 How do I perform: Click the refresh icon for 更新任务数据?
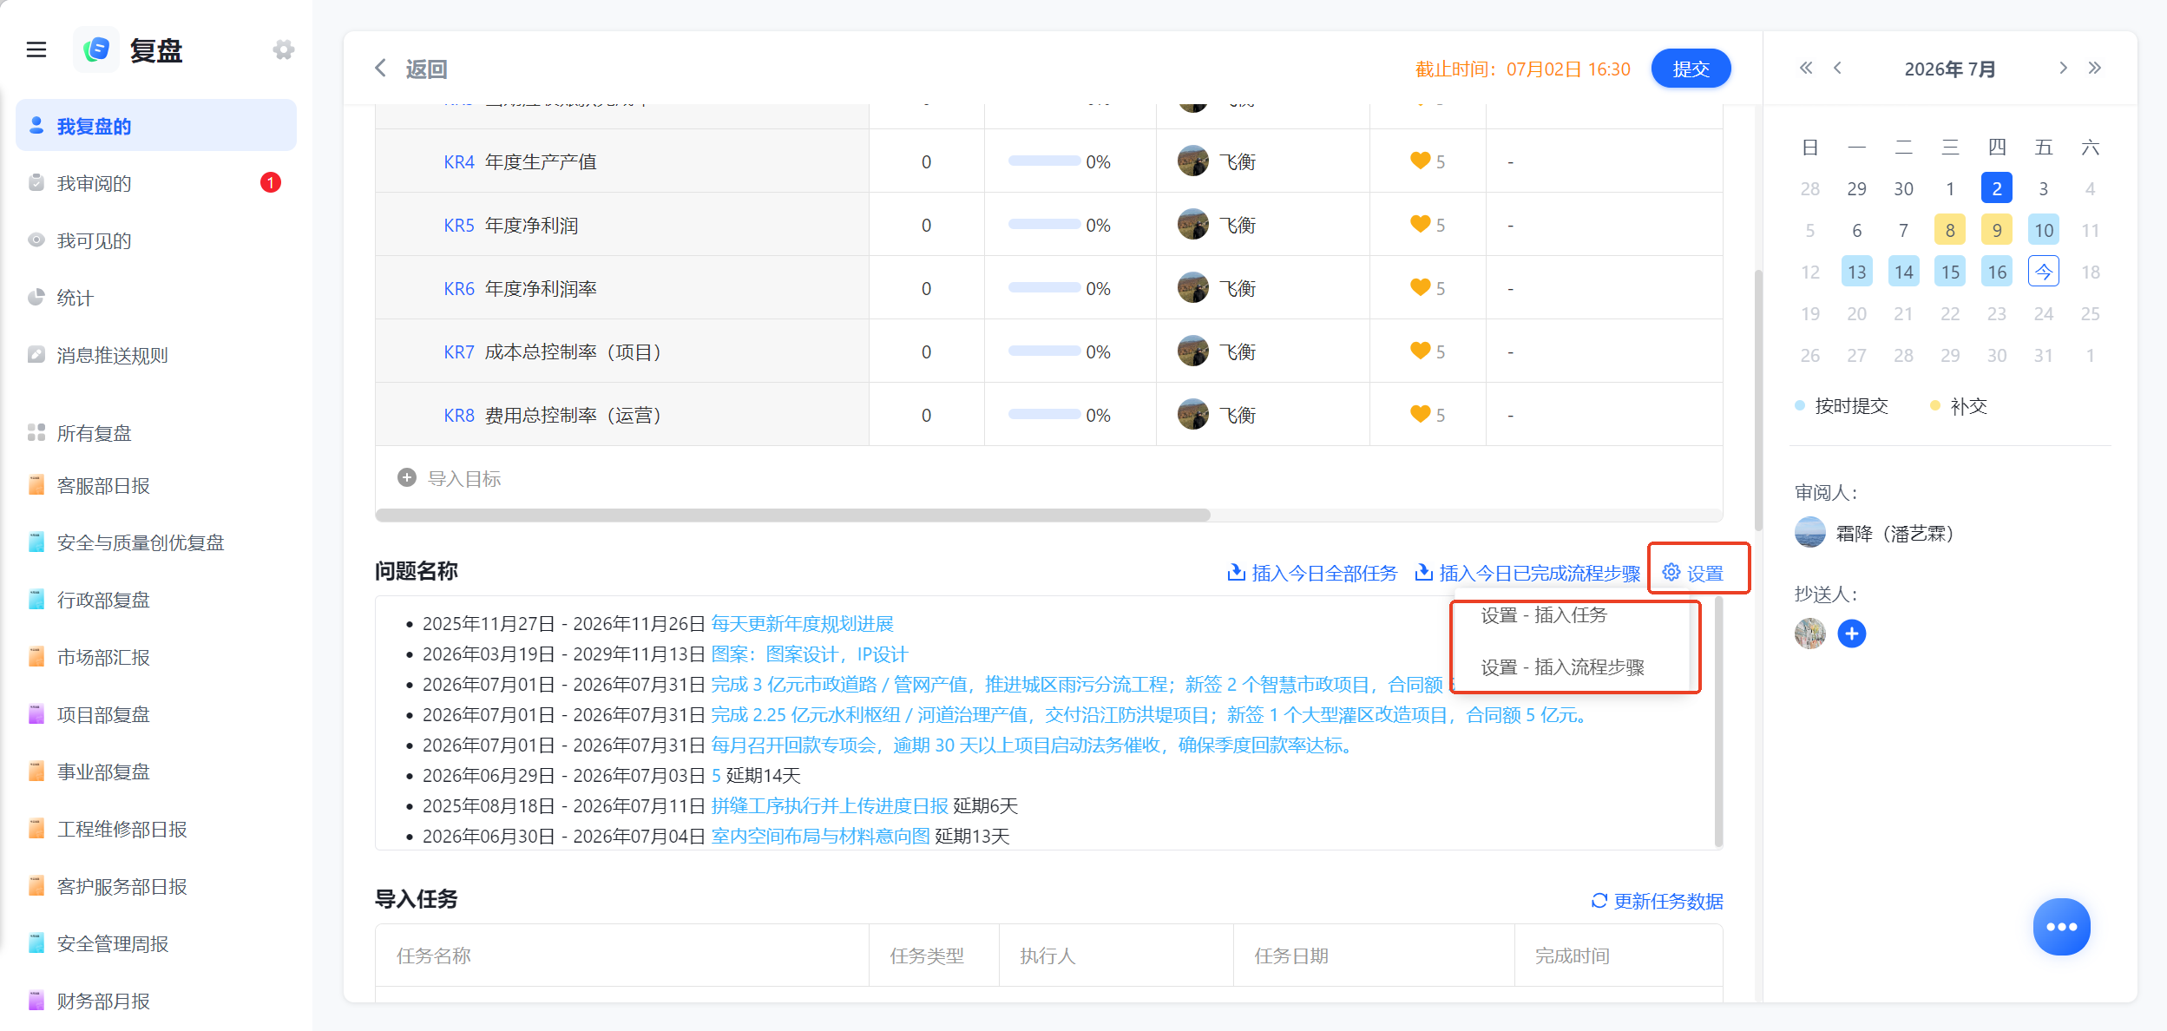coord(1599,901)
